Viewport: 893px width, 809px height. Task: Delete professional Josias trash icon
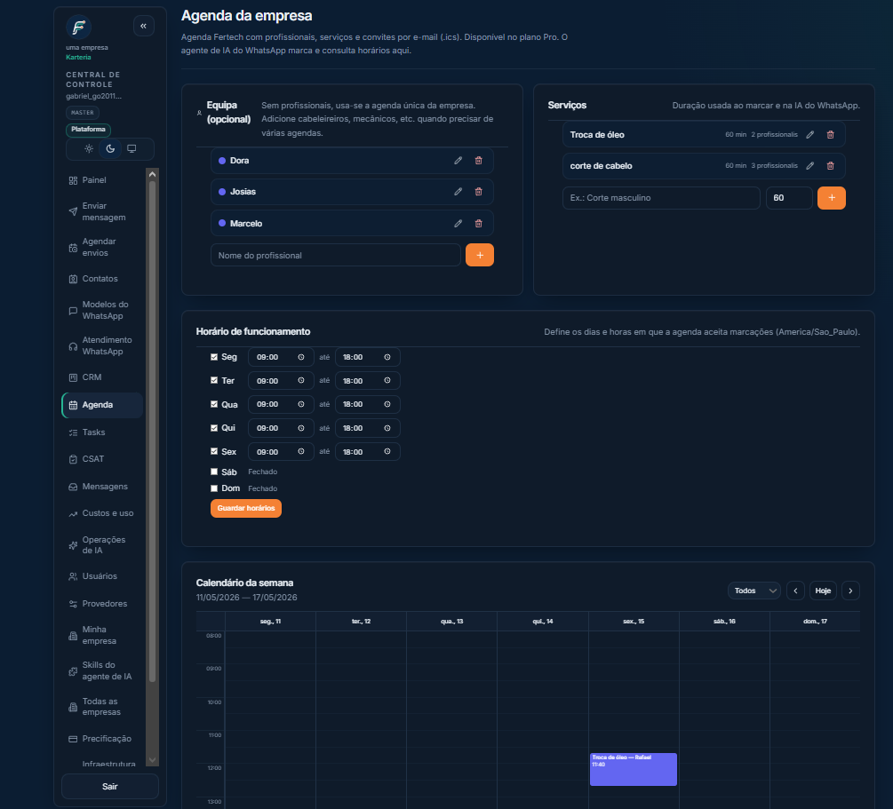click(478, 192)
